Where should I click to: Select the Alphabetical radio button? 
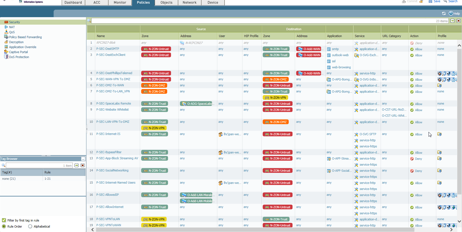click(30, 226)
